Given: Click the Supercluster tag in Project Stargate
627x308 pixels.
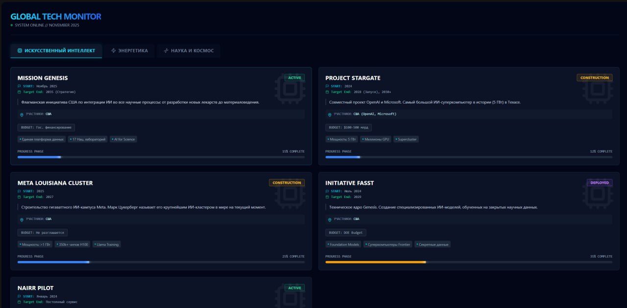Looking at the screenshot, I should [406, 139].
